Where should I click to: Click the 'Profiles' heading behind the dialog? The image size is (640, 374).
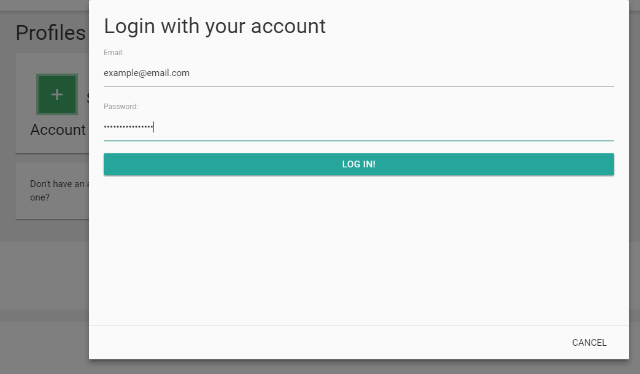point(50,32)
